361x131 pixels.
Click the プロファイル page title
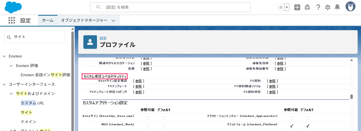point(117,45)
